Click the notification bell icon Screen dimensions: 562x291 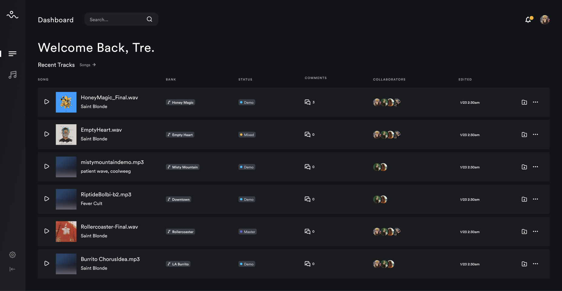(x=528, y=20)
